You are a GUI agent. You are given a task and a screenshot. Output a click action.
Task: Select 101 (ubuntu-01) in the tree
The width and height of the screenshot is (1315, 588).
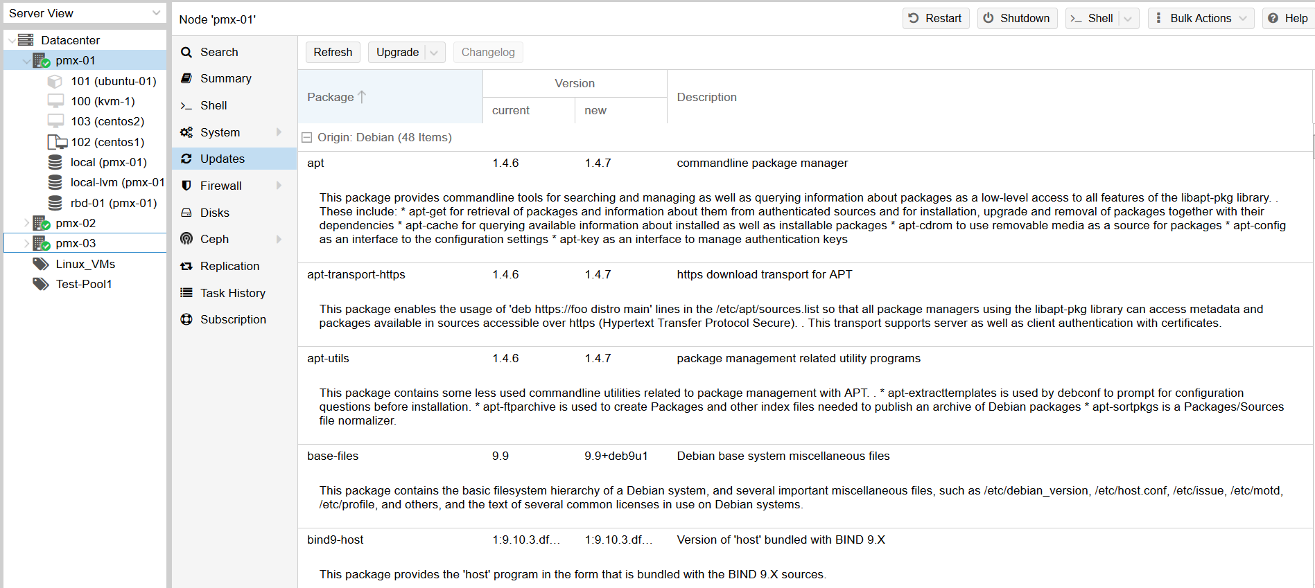point(114,81)
